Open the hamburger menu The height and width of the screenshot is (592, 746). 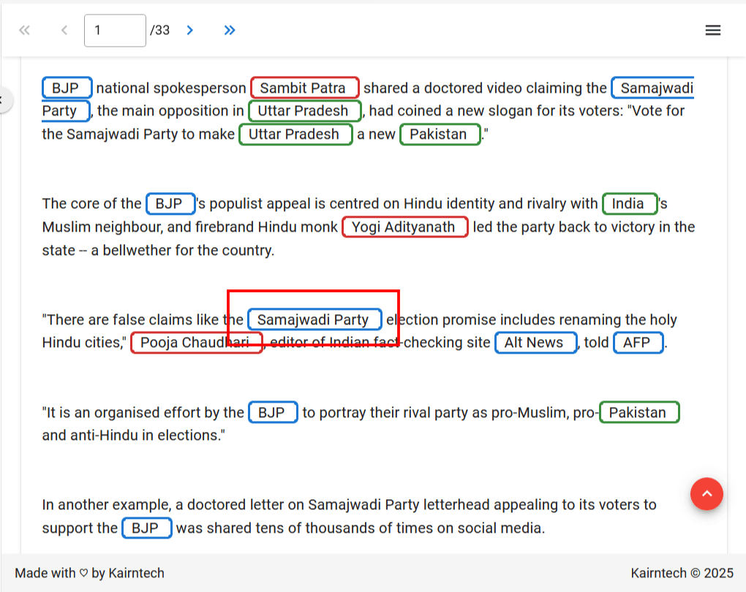712,30
